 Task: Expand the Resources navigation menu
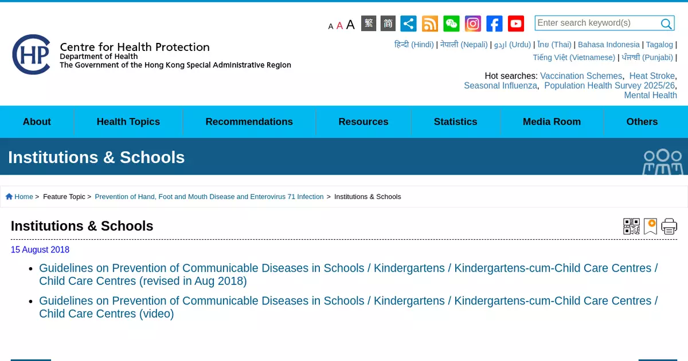pyautogui.click(x=363, y=122)
